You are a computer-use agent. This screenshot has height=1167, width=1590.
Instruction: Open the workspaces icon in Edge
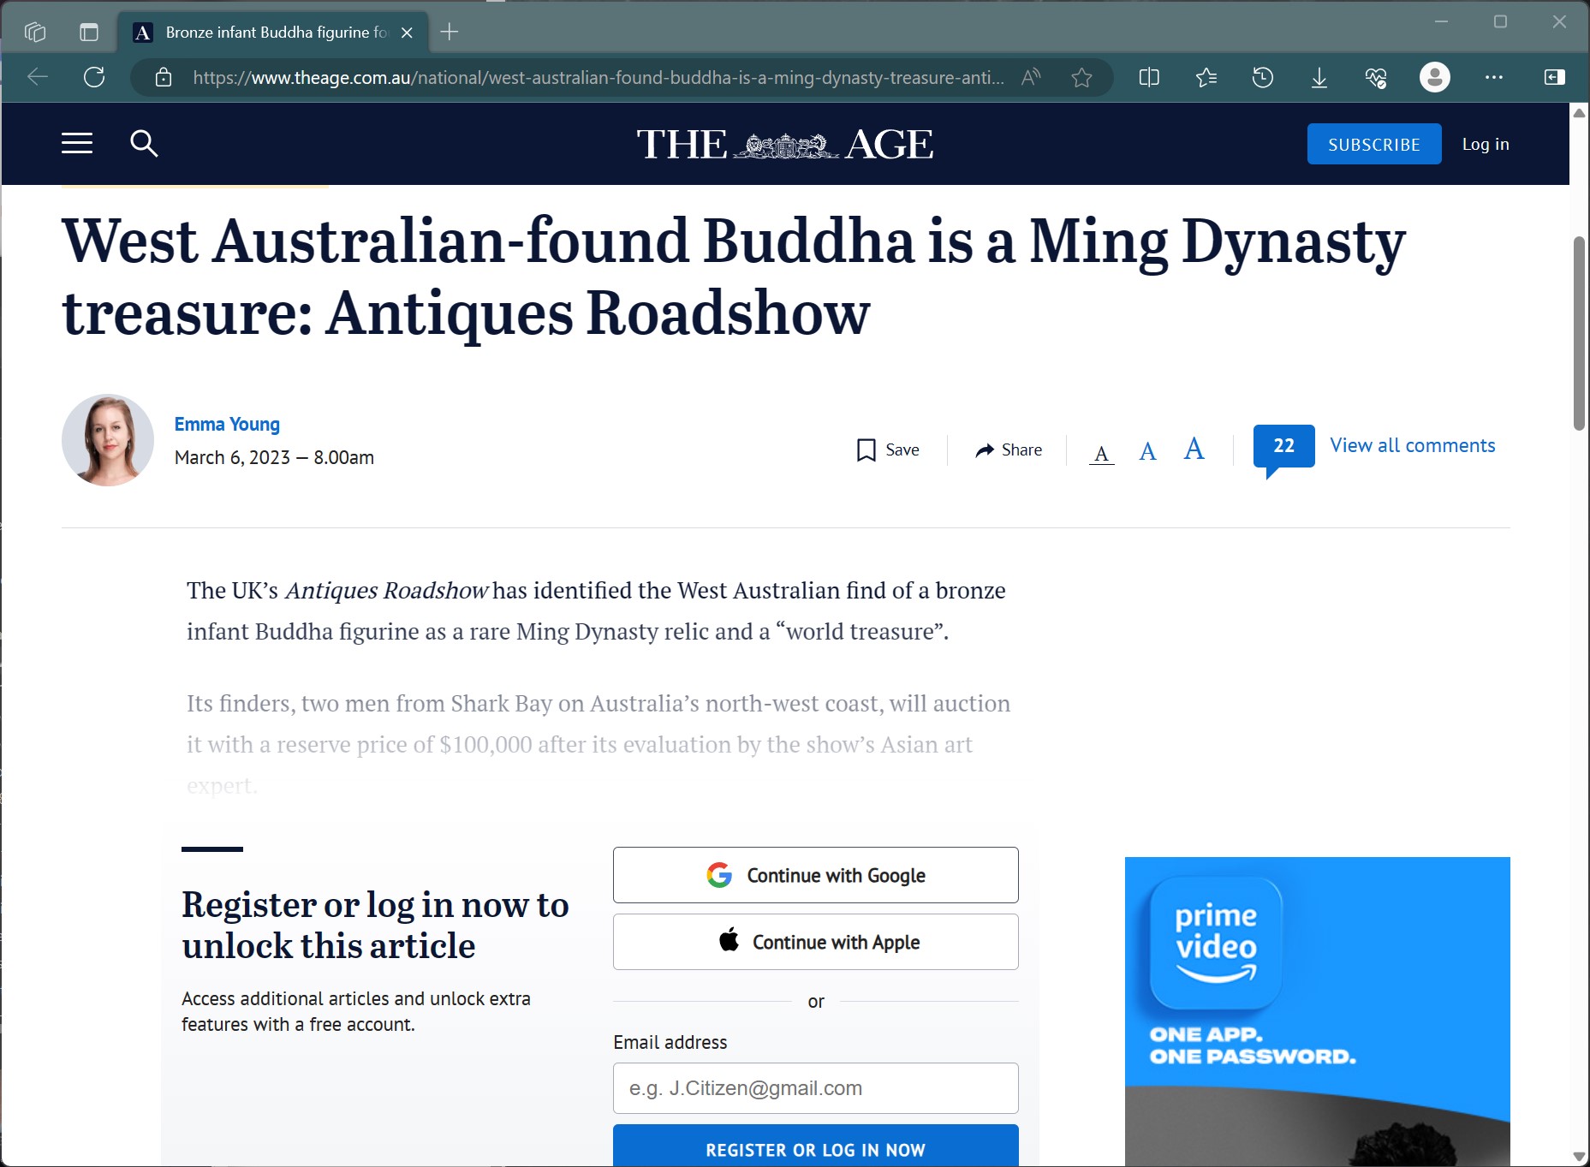coord(35,33)
